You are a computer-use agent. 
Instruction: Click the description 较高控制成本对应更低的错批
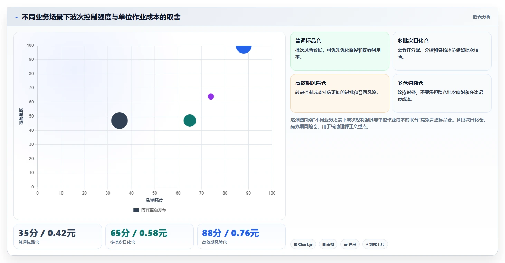tap(337, 93)
